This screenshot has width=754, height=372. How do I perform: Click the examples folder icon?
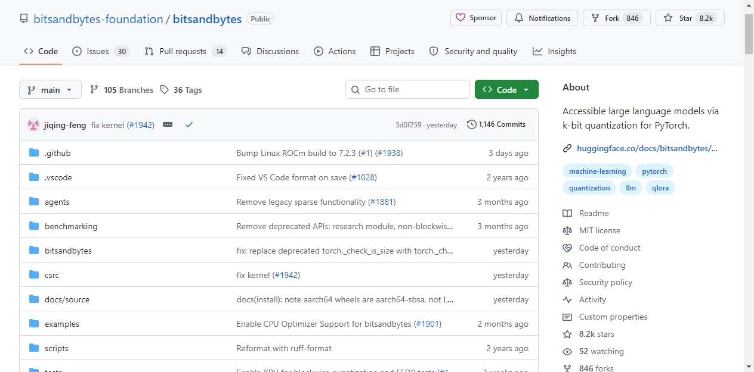pyautogui.click(x=34, y=324)
